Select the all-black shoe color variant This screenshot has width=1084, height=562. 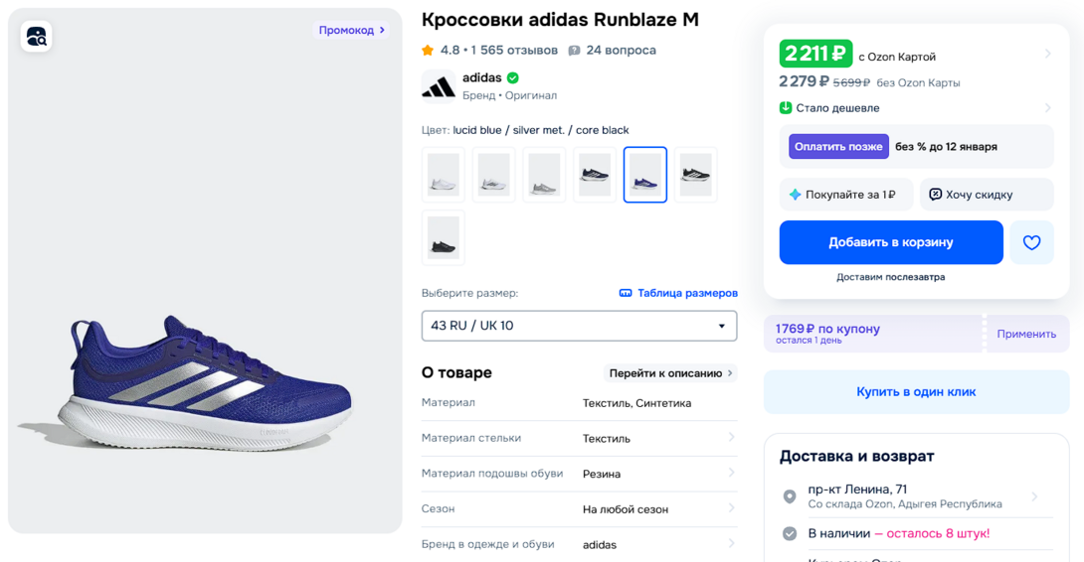point(444,238)
